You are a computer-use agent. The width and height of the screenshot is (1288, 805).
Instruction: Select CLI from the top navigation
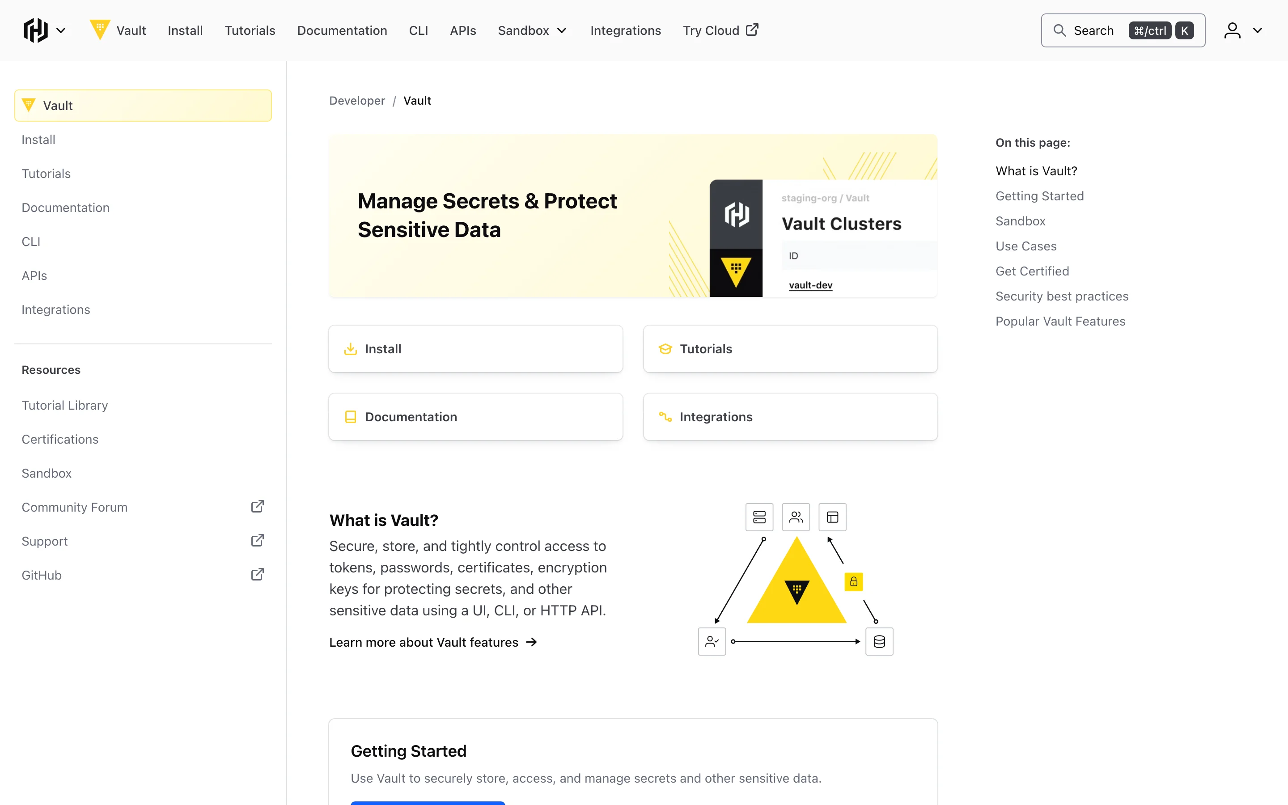[x=419, y=30]
